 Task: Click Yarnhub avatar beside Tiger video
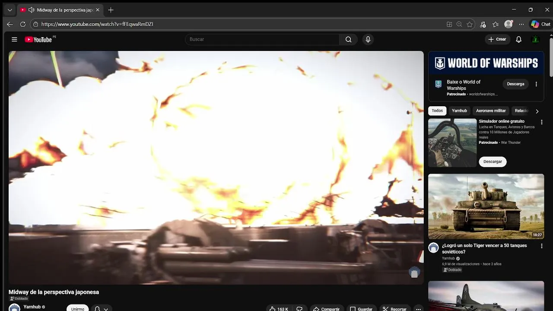[433, 248]
